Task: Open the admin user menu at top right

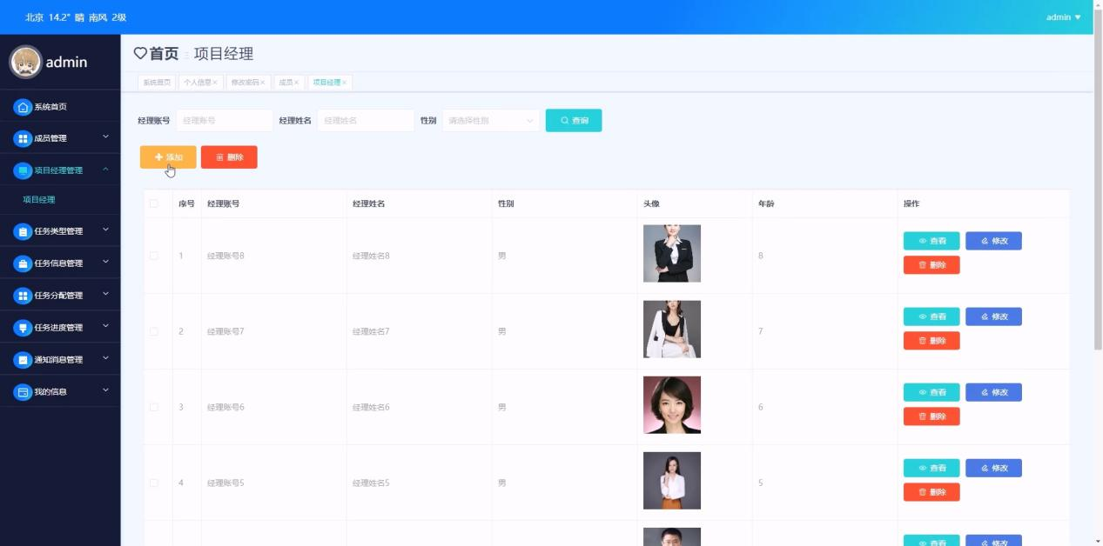Action: point(1063,17)
